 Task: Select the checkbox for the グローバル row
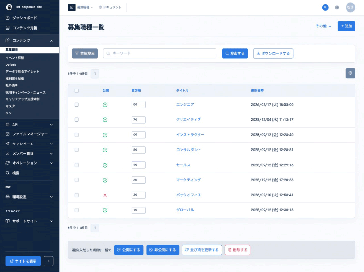(x=77, y=210)
